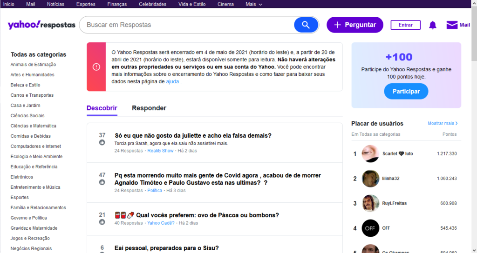Viewport: 477px width, 253px height.
Task: Select Carros e Transportes category
Action: point(32,95)
